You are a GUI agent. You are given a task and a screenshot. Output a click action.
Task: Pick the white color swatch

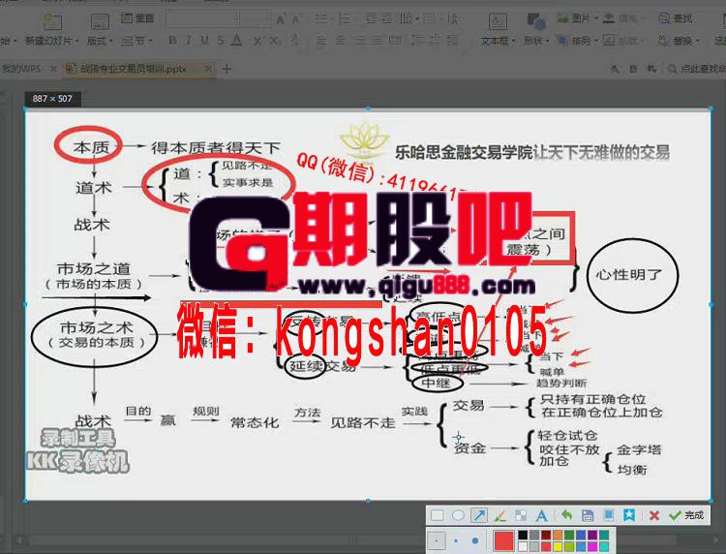(x=523, y=547)
